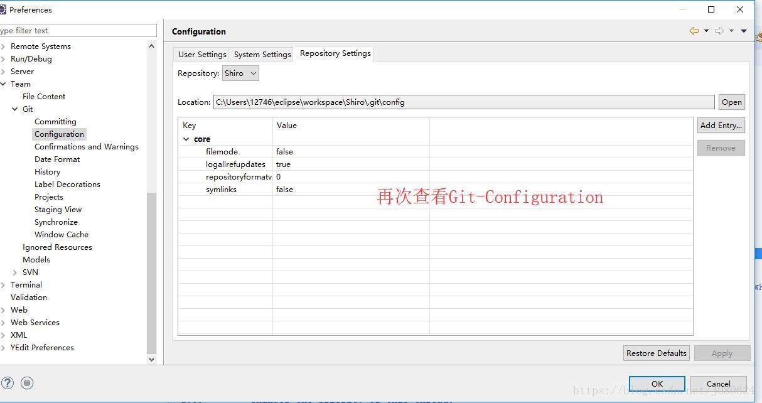Select the Web Services preferences item
This screenshot has width=762, height=403.
(x=35, y=322)
